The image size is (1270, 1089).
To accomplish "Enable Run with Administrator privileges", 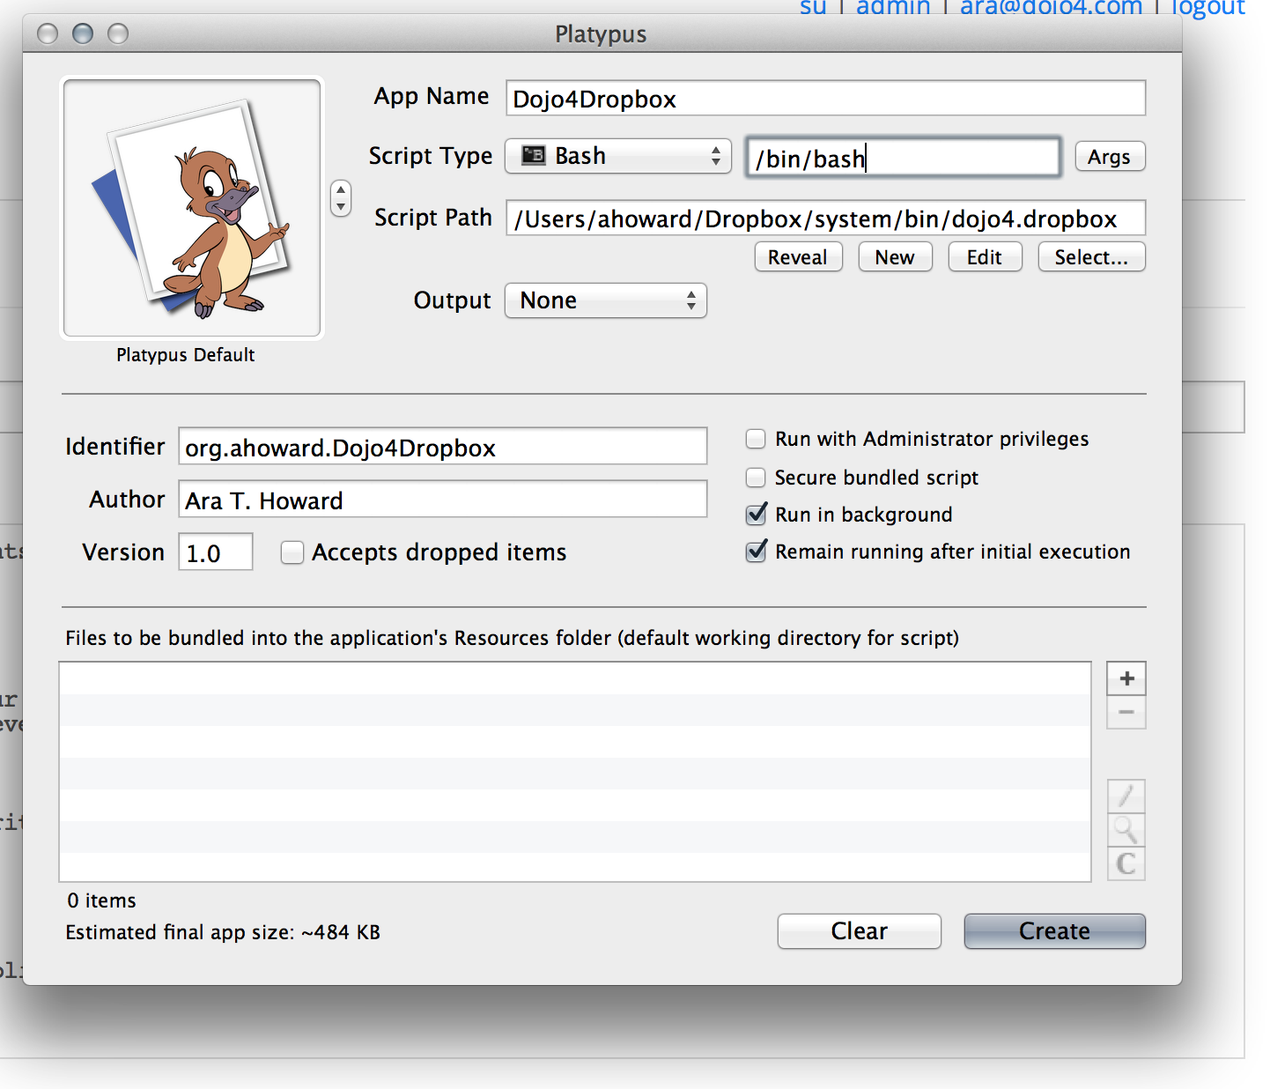I will (x=756, y=439).
